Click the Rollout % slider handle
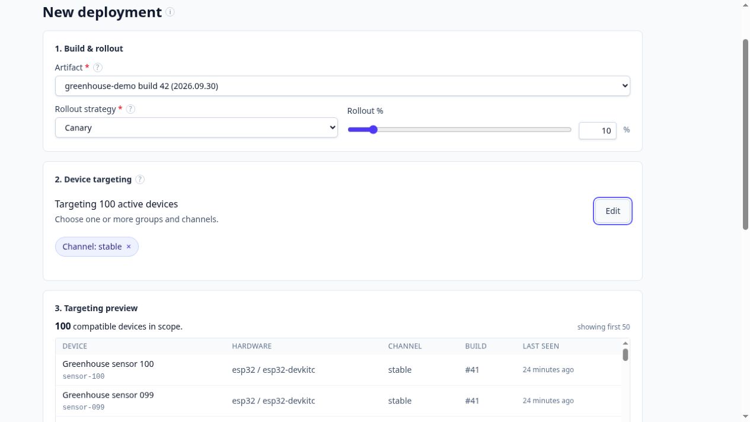The height and width of the screenshot is (422, 750). pyautogui.click(x=373, y=129)
